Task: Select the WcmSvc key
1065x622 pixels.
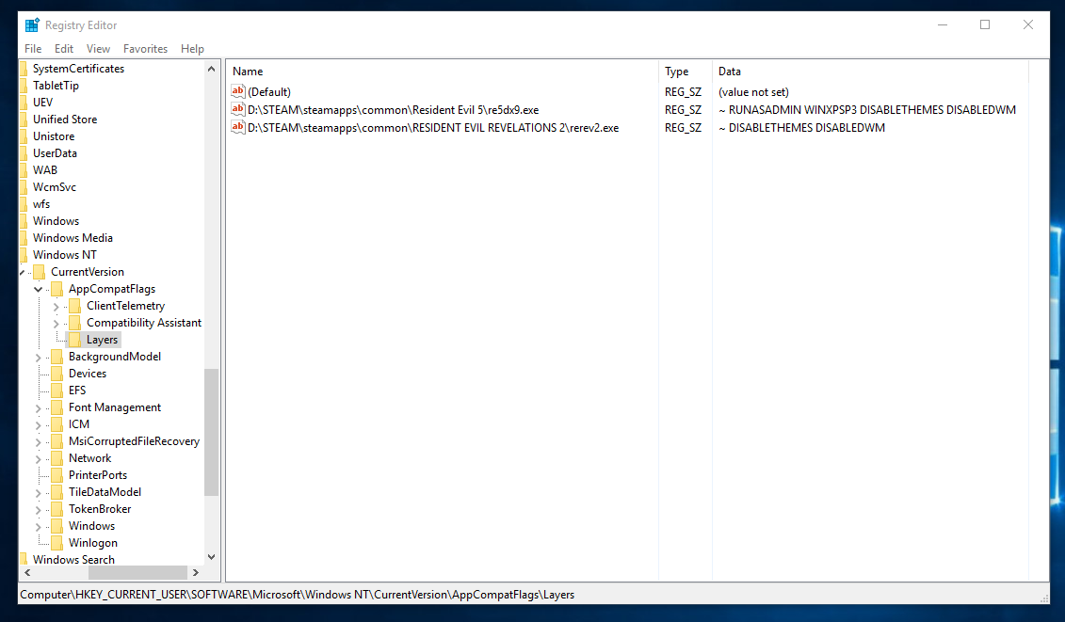Action: 55,187
